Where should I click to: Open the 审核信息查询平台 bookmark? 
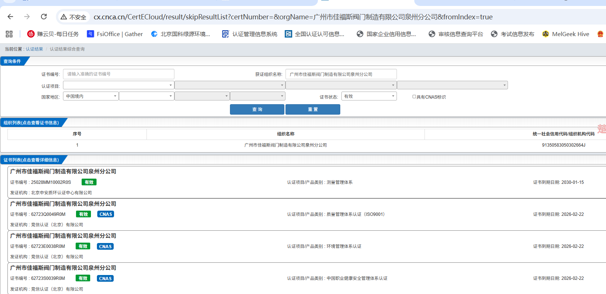(456, 34)
